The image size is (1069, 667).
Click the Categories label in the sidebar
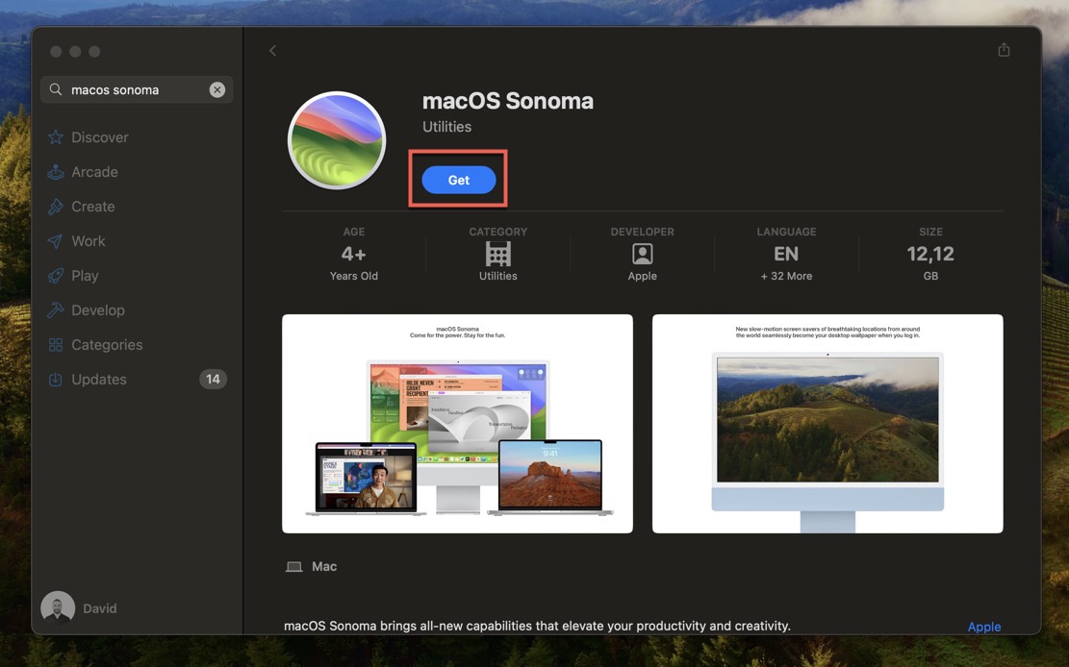(x=107, y=345)
